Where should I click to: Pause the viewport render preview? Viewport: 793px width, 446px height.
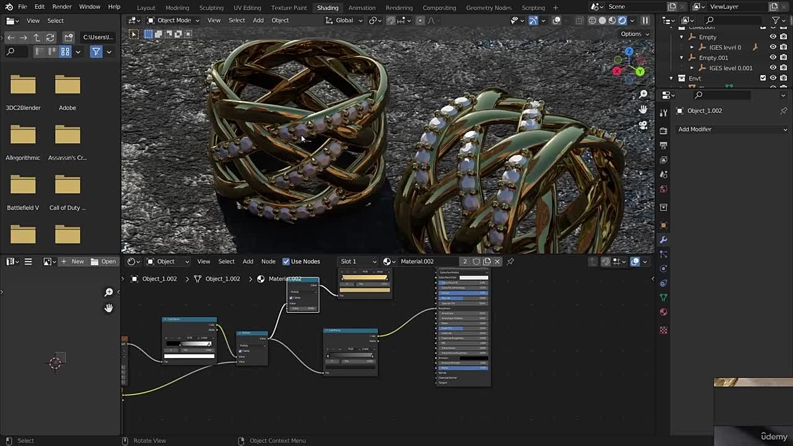tap(645, 20)
